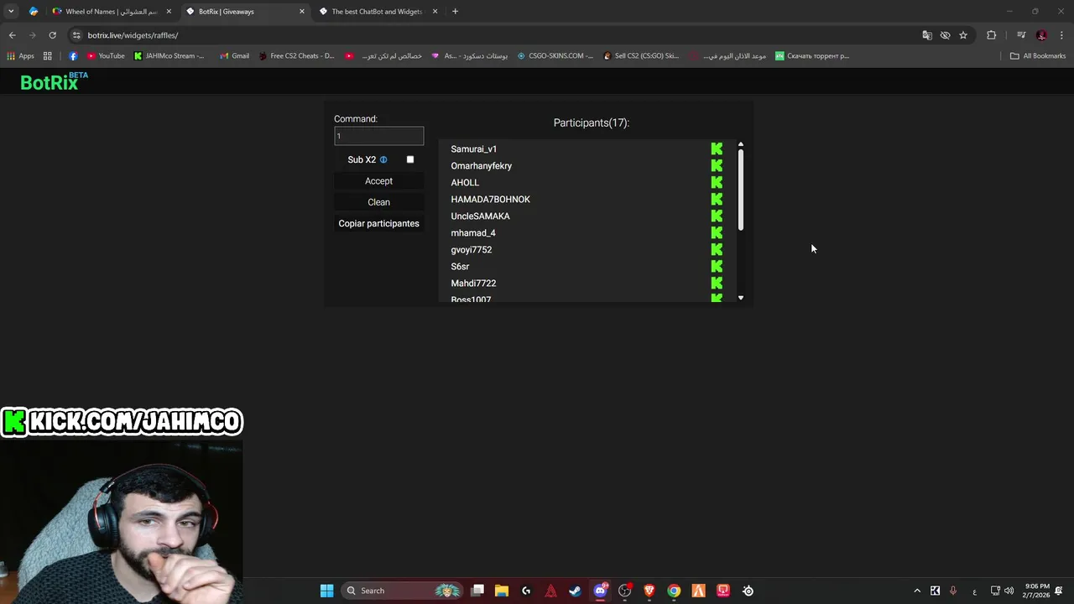Open the YouTube bookmark
Screen dimensions: 1074x604
[x=106, y=56]
